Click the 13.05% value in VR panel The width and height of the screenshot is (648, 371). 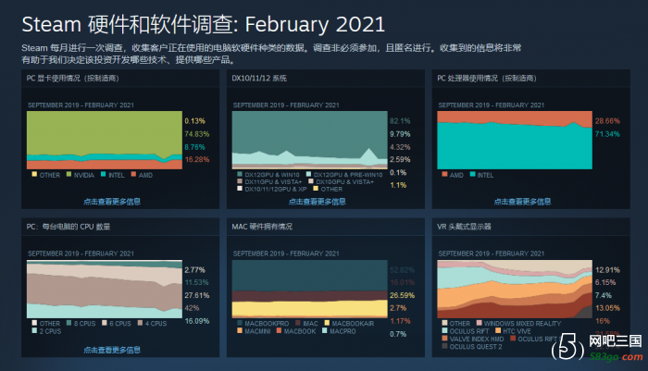click(x=607, y=308)
